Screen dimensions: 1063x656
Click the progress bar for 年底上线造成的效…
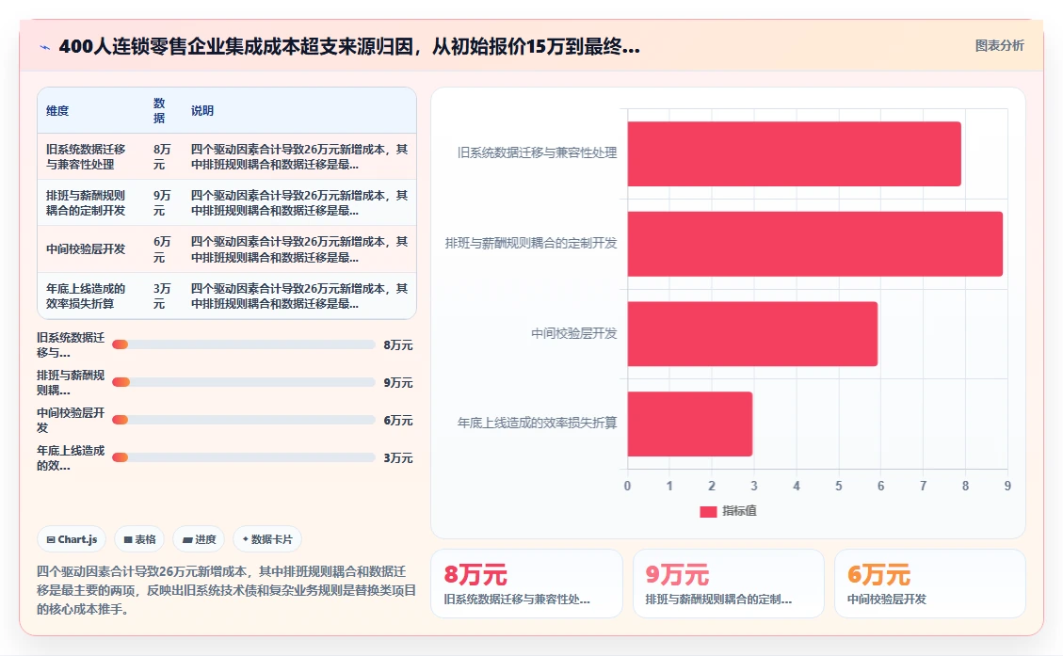point(243,457)
